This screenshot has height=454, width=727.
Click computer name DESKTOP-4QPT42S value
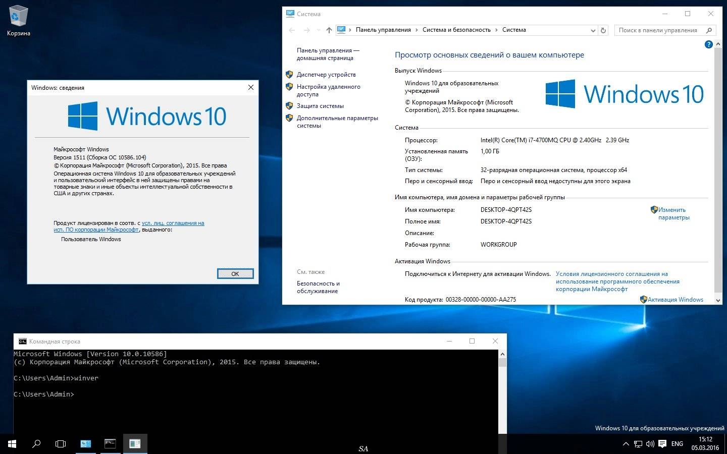click(x=506, y=210)
